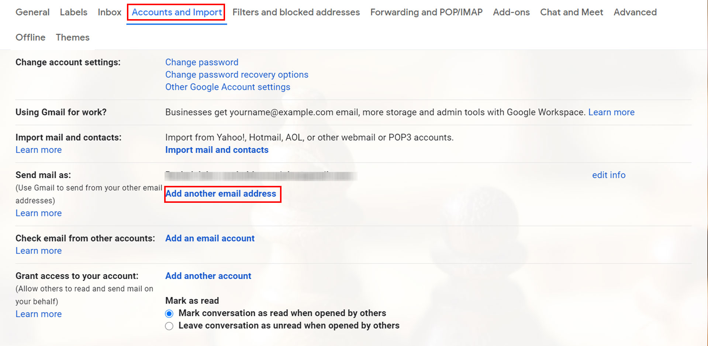Viewport: 708px width, 346px height.
Task: Switch to the General settings tab
Action: [32, 12]
